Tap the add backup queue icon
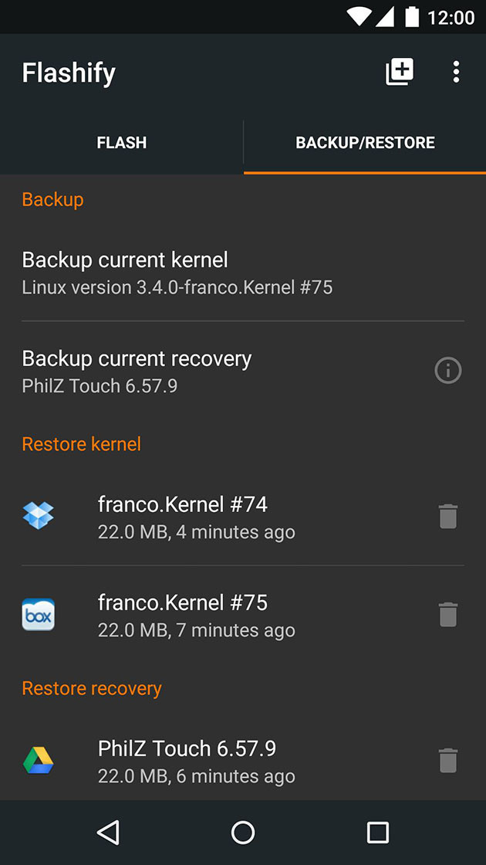Screen dimensions: 486x865 (400, 72)
